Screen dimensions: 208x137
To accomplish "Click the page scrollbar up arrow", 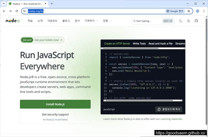I will point(206,17).
